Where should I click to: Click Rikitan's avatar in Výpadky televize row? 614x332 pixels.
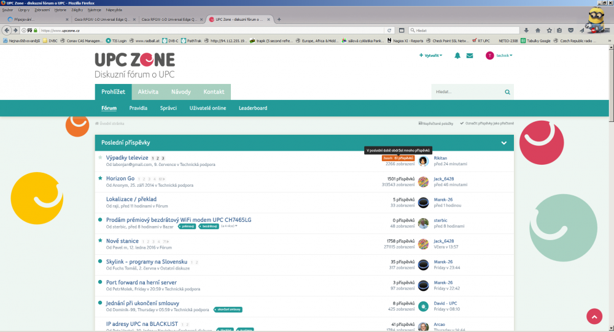click(423, 161)
